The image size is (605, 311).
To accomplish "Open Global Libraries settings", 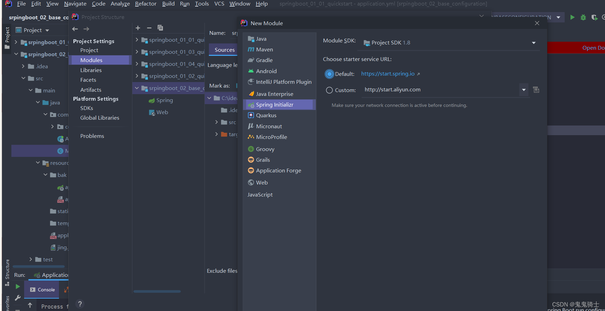I will (x=100, y=118).
